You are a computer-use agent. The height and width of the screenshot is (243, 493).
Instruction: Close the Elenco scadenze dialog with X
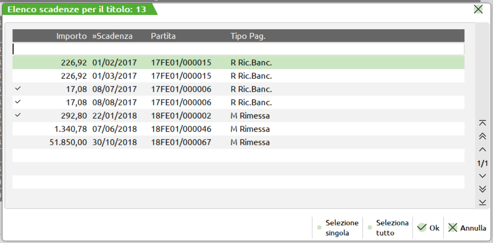pos(479,9)
